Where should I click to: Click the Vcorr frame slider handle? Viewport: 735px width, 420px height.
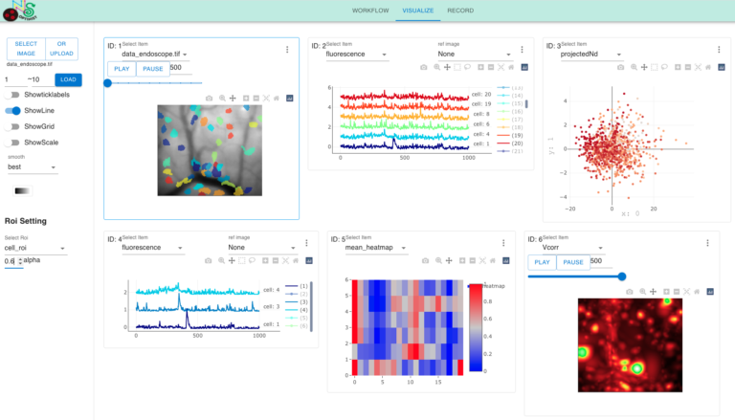coord(622,276)
